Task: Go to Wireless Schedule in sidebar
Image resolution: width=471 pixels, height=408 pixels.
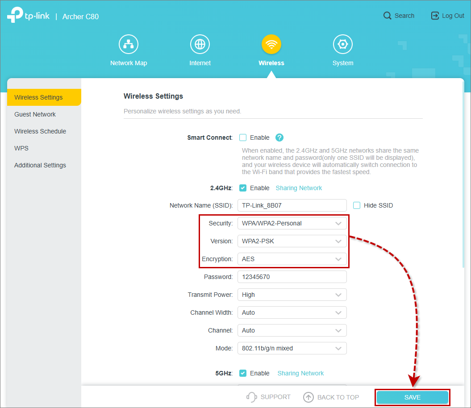Action: click(40, 131)
